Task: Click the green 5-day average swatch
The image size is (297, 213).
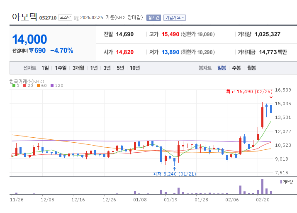Action: pyautogui.click(x=14, y=86)
